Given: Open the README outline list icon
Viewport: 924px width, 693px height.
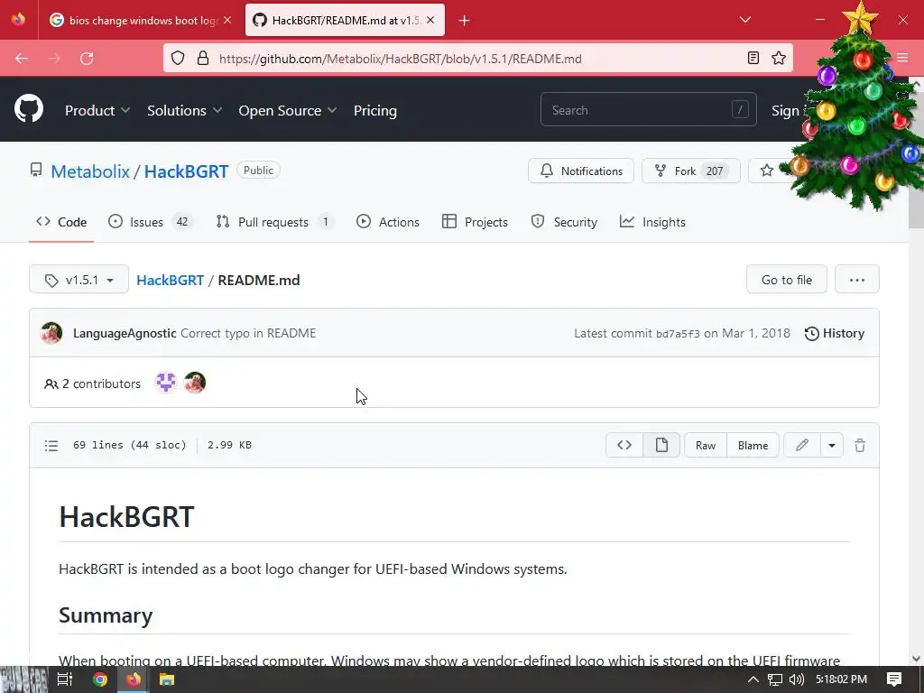Looking at the screenshot, I should tap(51, 446).
